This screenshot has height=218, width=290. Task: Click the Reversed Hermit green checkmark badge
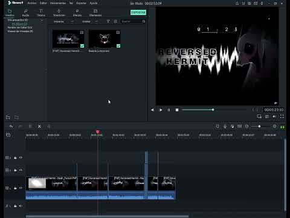point(82,46)
